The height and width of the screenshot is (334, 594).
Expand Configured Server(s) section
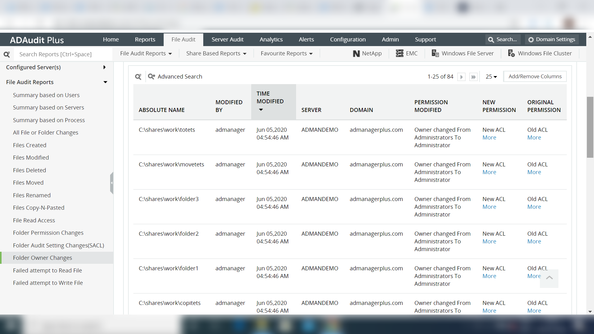[105, 67]
